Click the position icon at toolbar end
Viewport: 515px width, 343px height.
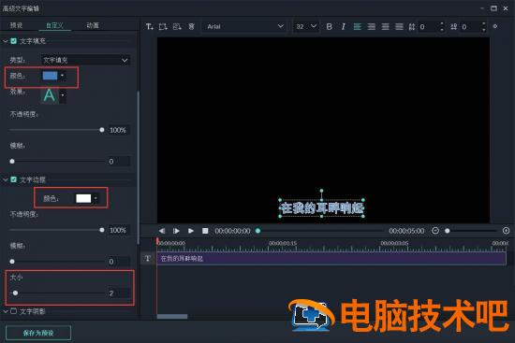pyautogui.click(x=495, y=26)
